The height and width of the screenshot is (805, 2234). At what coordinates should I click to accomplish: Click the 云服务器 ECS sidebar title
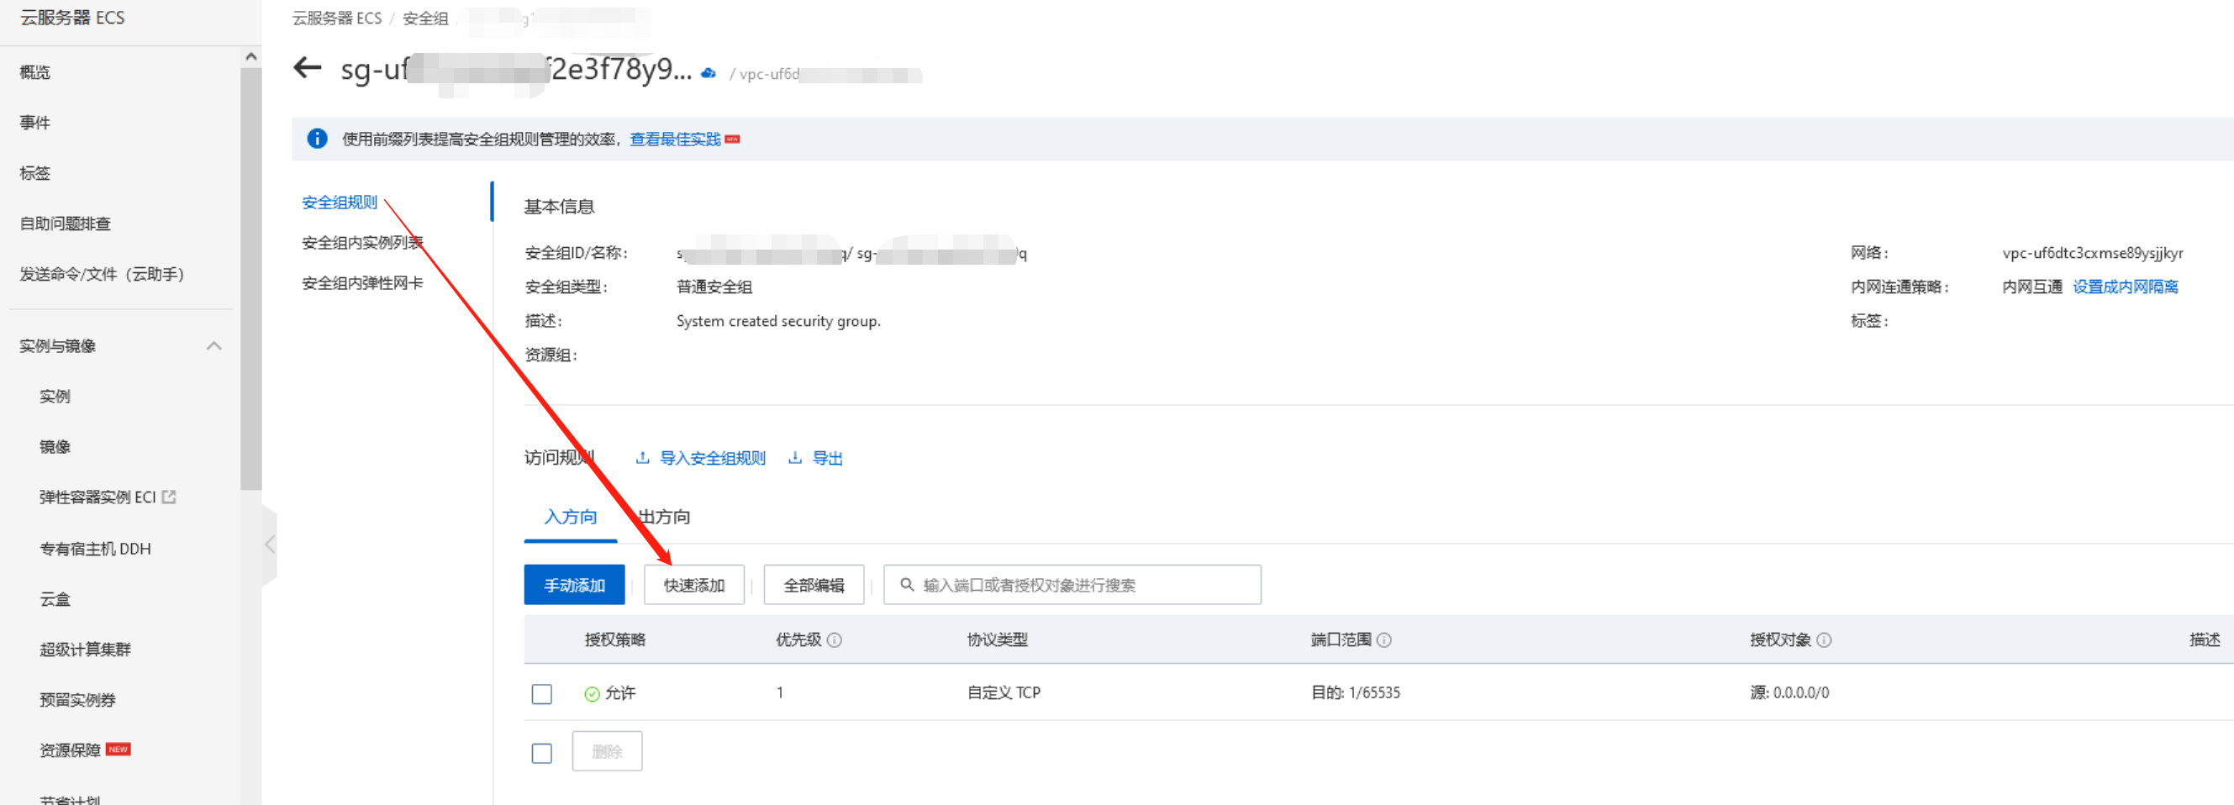point(73,18)
